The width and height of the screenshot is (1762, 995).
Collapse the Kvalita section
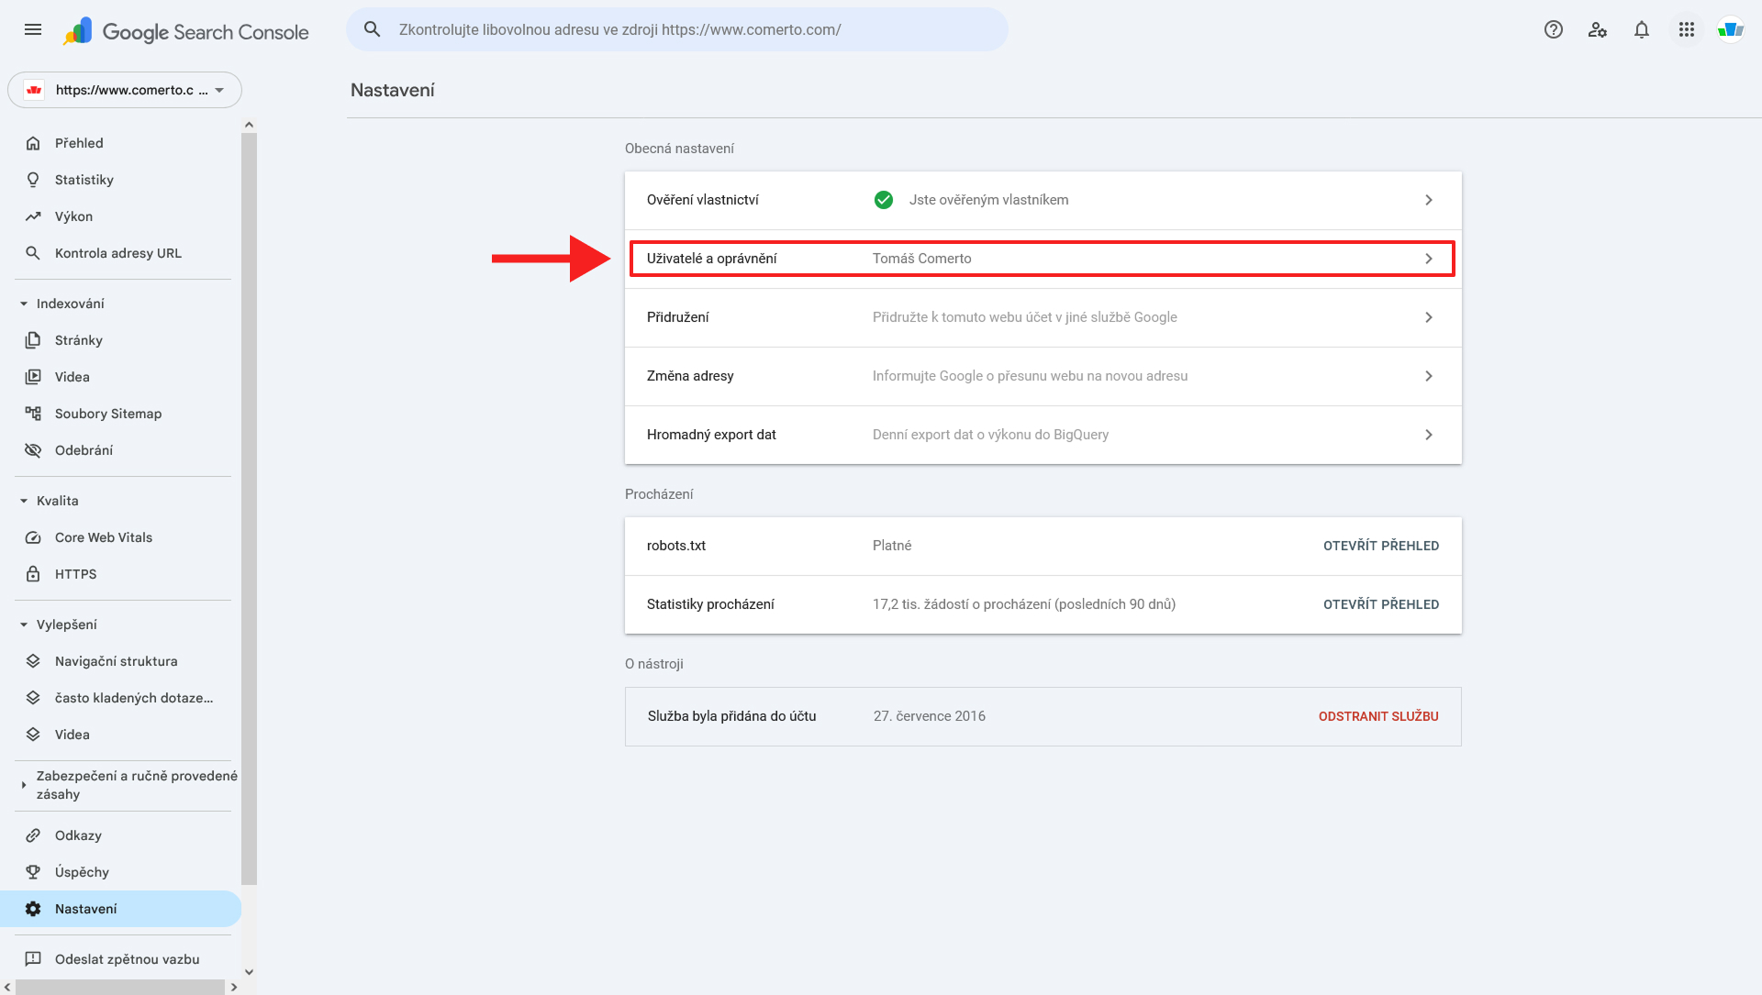pos(24,501)
